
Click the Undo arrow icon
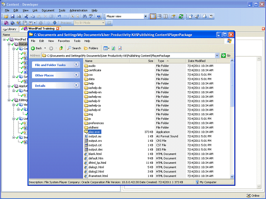(x=59, y=17)
